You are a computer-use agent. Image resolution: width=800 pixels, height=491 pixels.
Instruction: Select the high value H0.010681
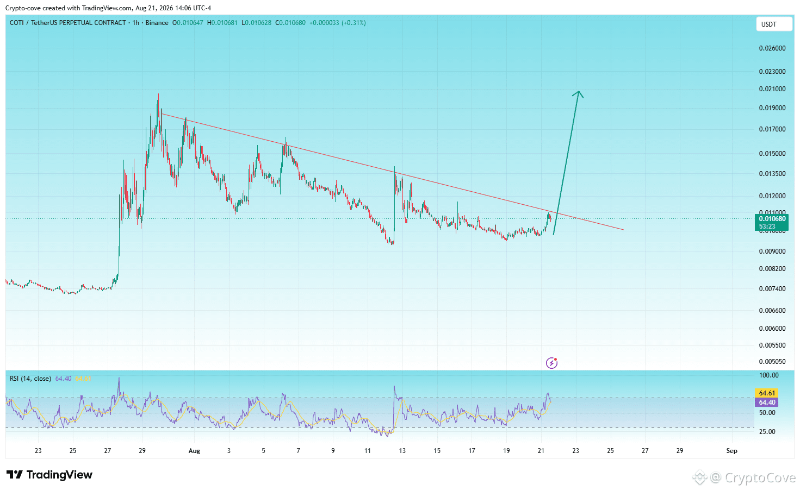(x=222, y=23)
